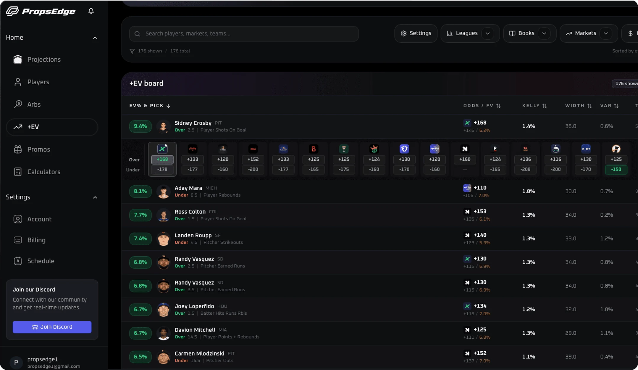The image size is (638, 370).
Task: Click the Hard Rock sportsbook icon
Action: tap(435, 149)
